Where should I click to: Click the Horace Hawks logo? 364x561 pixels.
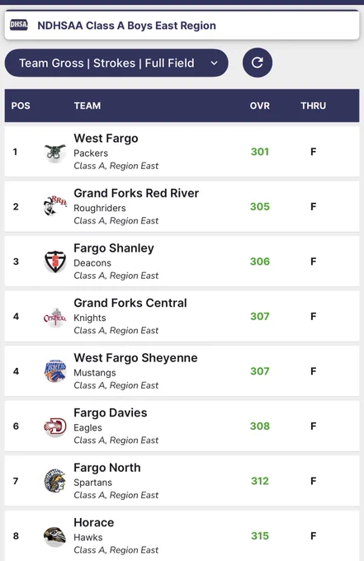(x=55, y=536)
